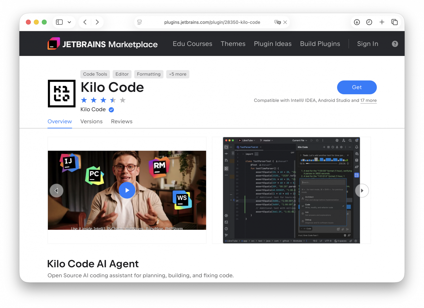Click the Kilo Code plugin logo
Viewport: 424px width, 308px height.
(61, 93)
